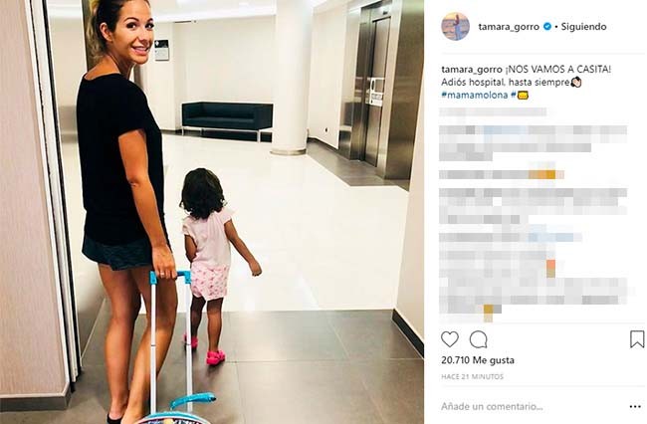The image size is (647, 424).
Task: Open tamara_gorro's profile picture
Action: tap(456, 27)
